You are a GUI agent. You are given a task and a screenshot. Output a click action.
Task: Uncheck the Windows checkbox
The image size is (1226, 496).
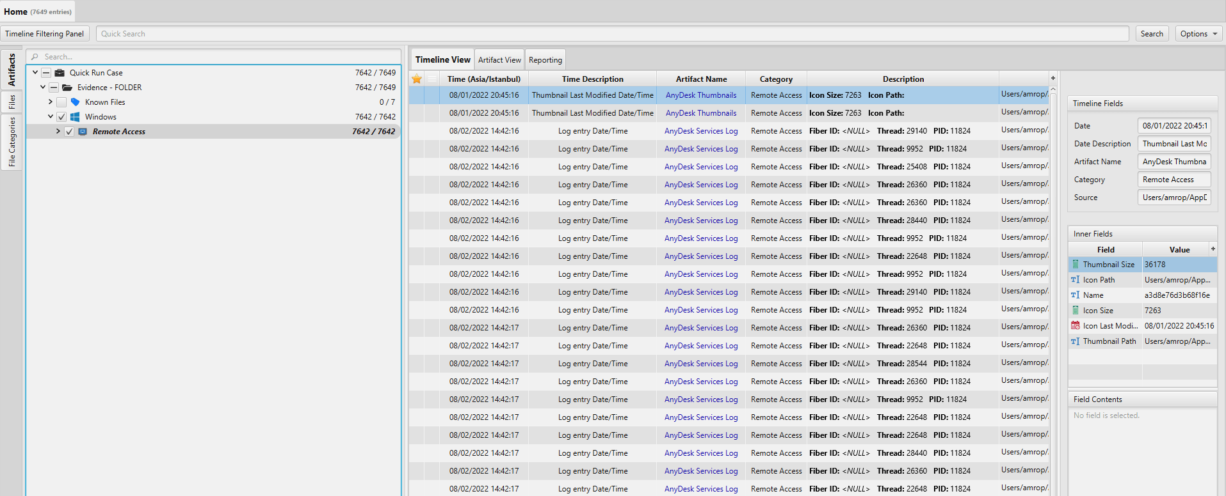click(61, 117)
